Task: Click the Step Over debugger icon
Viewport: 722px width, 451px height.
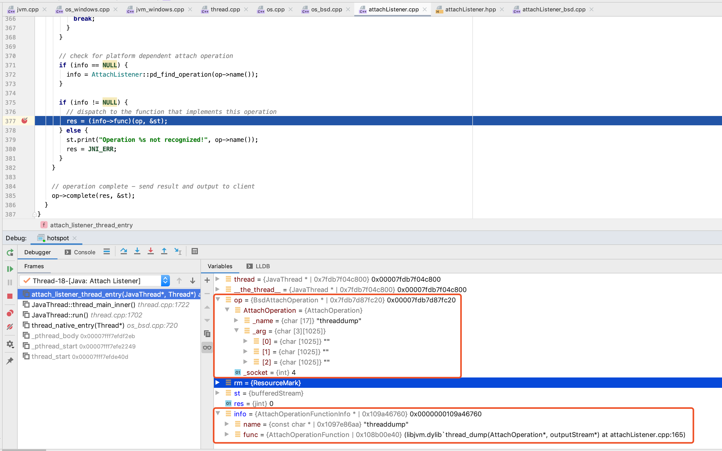Action: click(124, 251)
